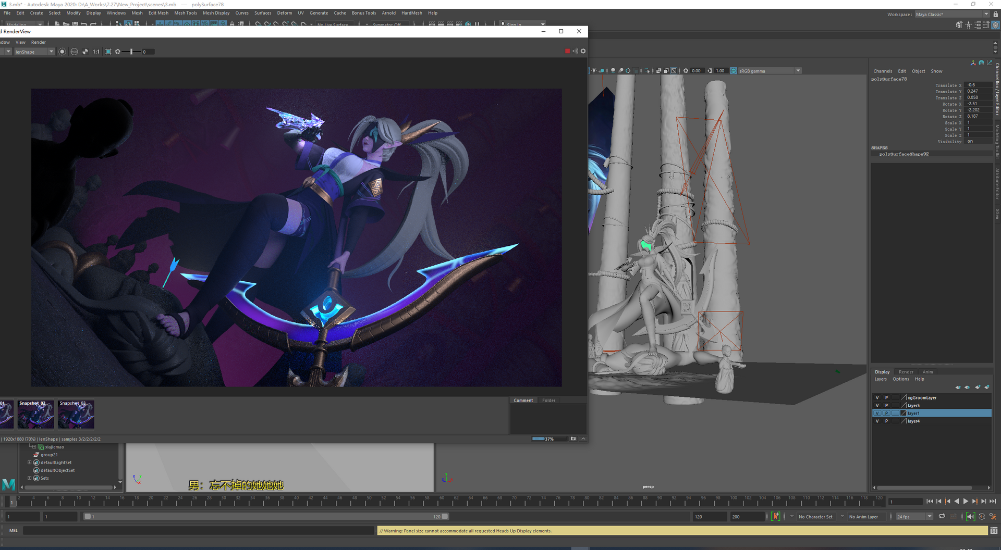Expand Sets node in outliner
Image resolution: width=1001 pixels, height=550 pixels.
click(x=29, y=478)
